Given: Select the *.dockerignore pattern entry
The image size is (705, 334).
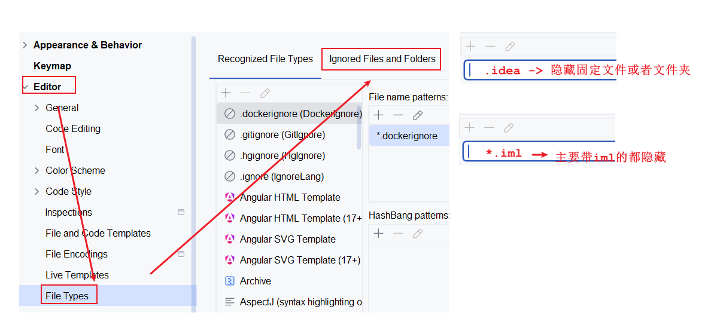Looking at the screenshot, I should (x=409, y=136).
